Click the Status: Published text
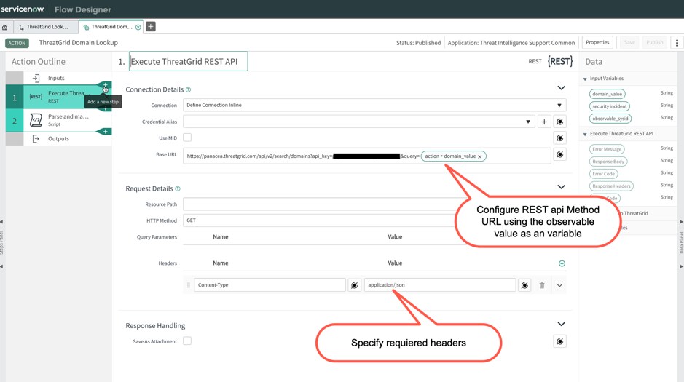 coord(418,43)
